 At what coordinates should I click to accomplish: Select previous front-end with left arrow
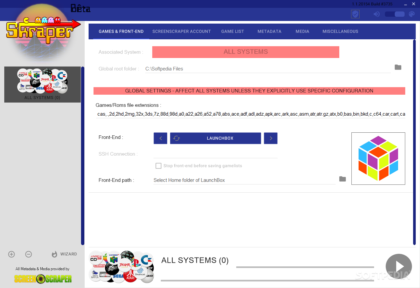tap(160, 138)
